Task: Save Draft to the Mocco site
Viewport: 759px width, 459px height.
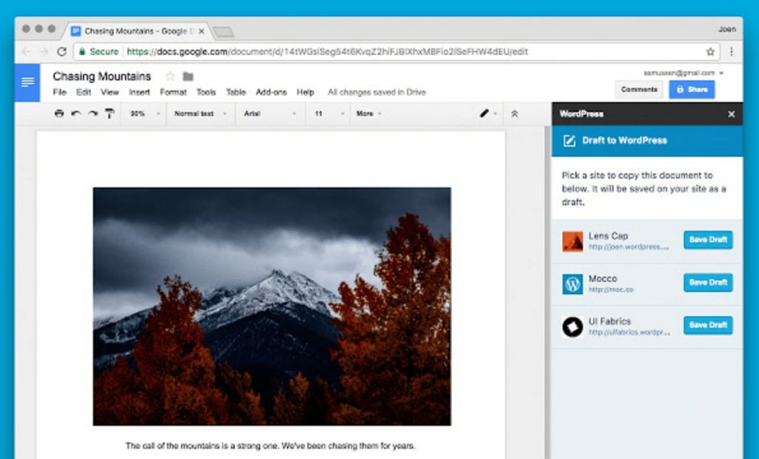Action: [x=707, y=282]
